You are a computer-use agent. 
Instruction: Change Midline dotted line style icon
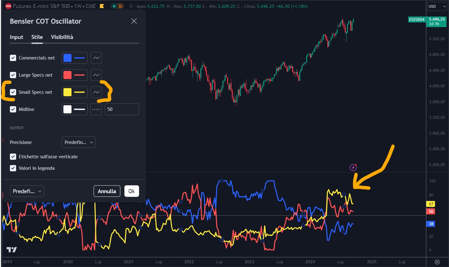coord(96,109)
